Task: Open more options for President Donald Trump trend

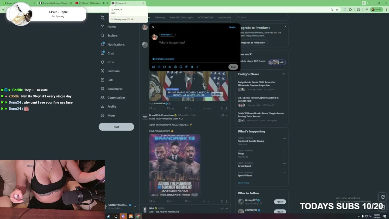Action: pyautogui.click(x=284, y=138)
